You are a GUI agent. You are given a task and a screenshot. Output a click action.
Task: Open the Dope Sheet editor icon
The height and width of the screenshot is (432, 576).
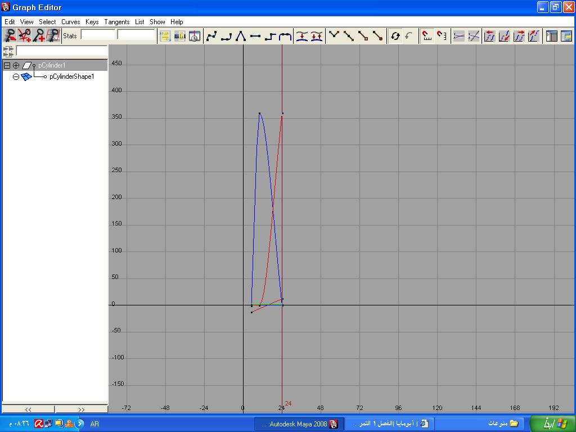[x=551, y=36]
